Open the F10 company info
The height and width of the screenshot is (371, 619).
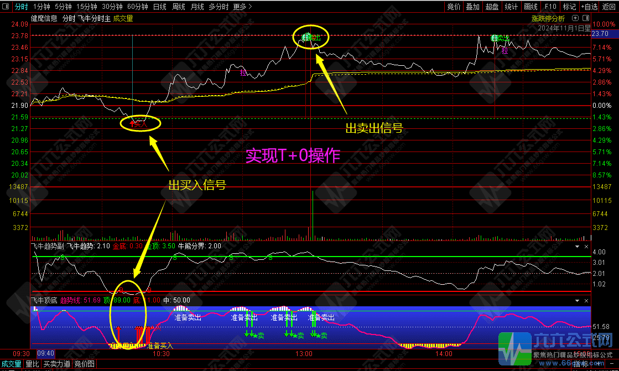point(550,7)
